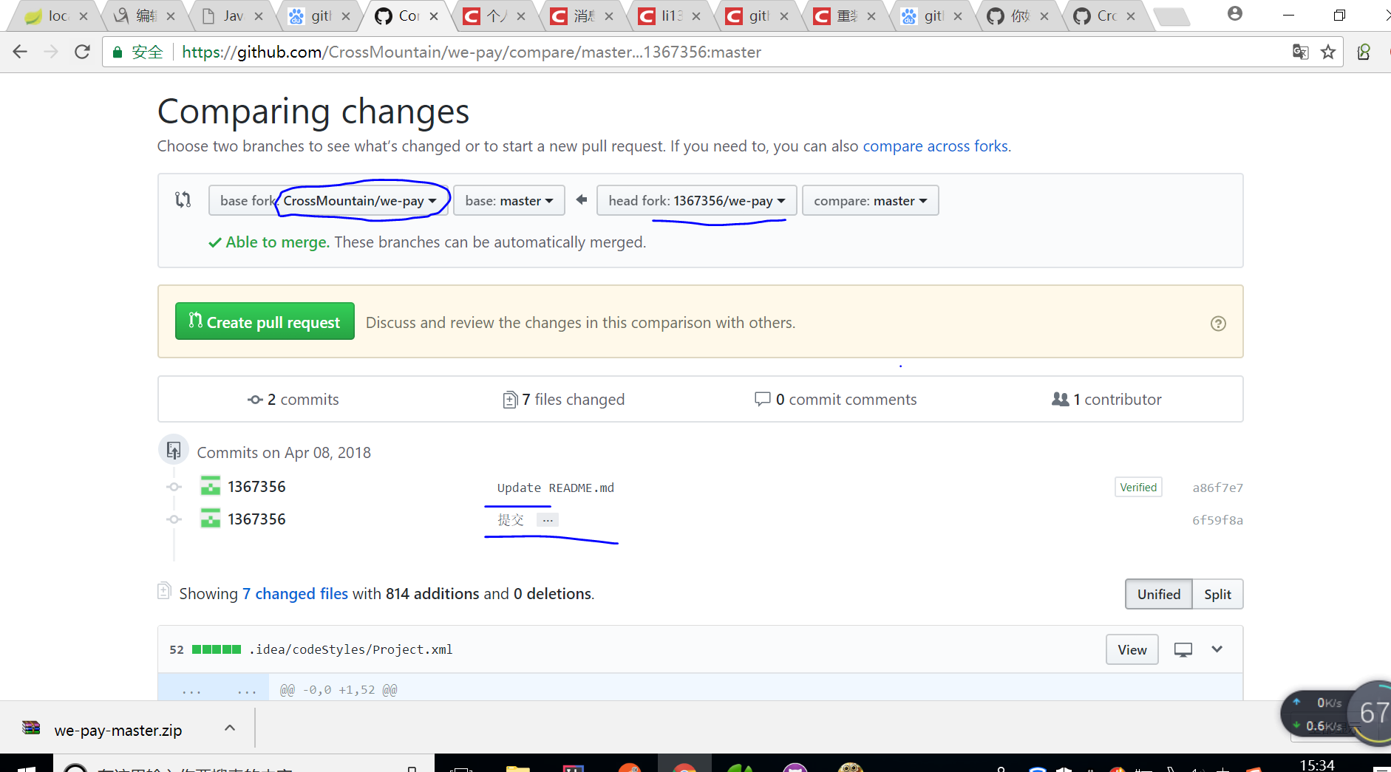Open base fork CrossMountain/we-pay dropdown
The height and width of the screenshot is (772, 1391).
tap(328, 201)
